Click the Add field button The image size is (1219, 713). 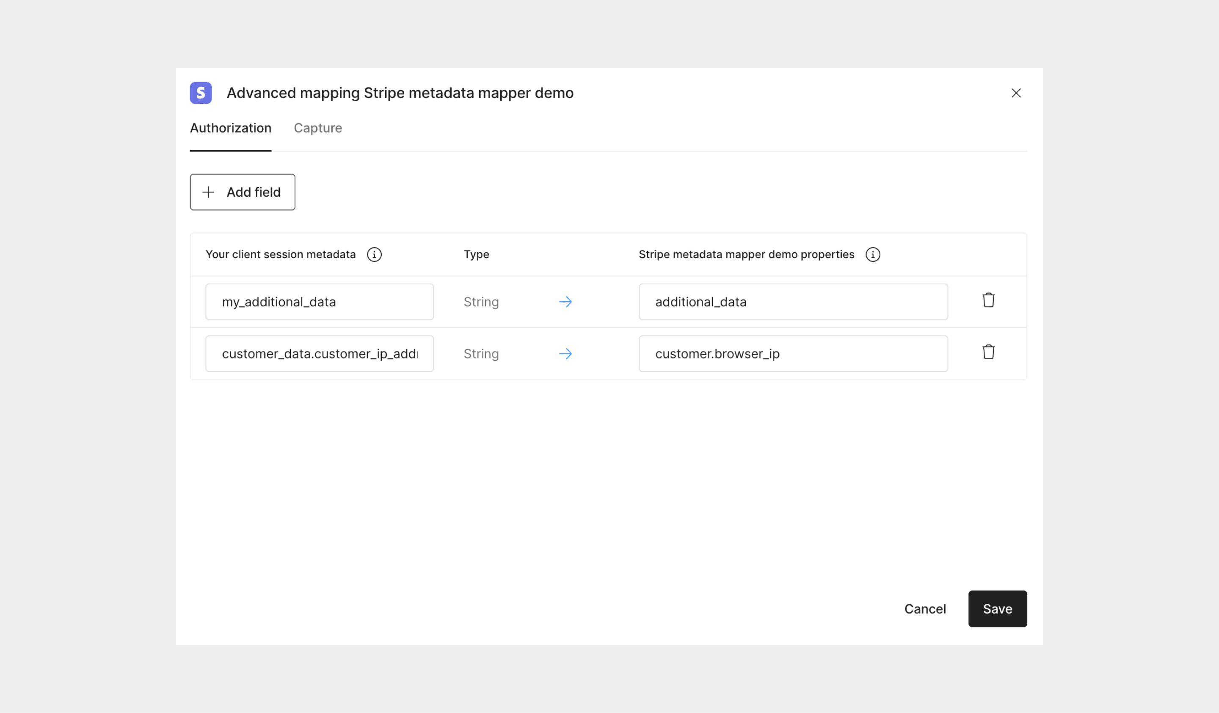(x=243, y=192)
